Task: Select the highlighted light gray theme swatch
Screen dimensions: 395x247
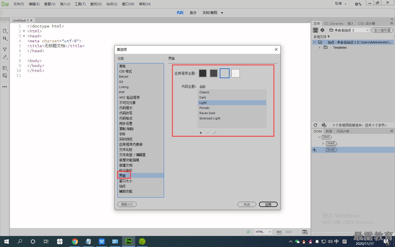Action: tap(225, 73)
